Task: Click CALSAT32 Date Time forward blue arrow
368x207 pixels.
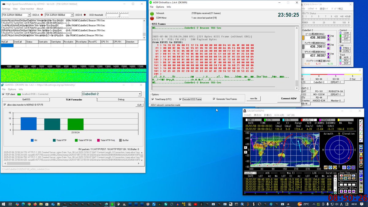Action: (354, 175)
